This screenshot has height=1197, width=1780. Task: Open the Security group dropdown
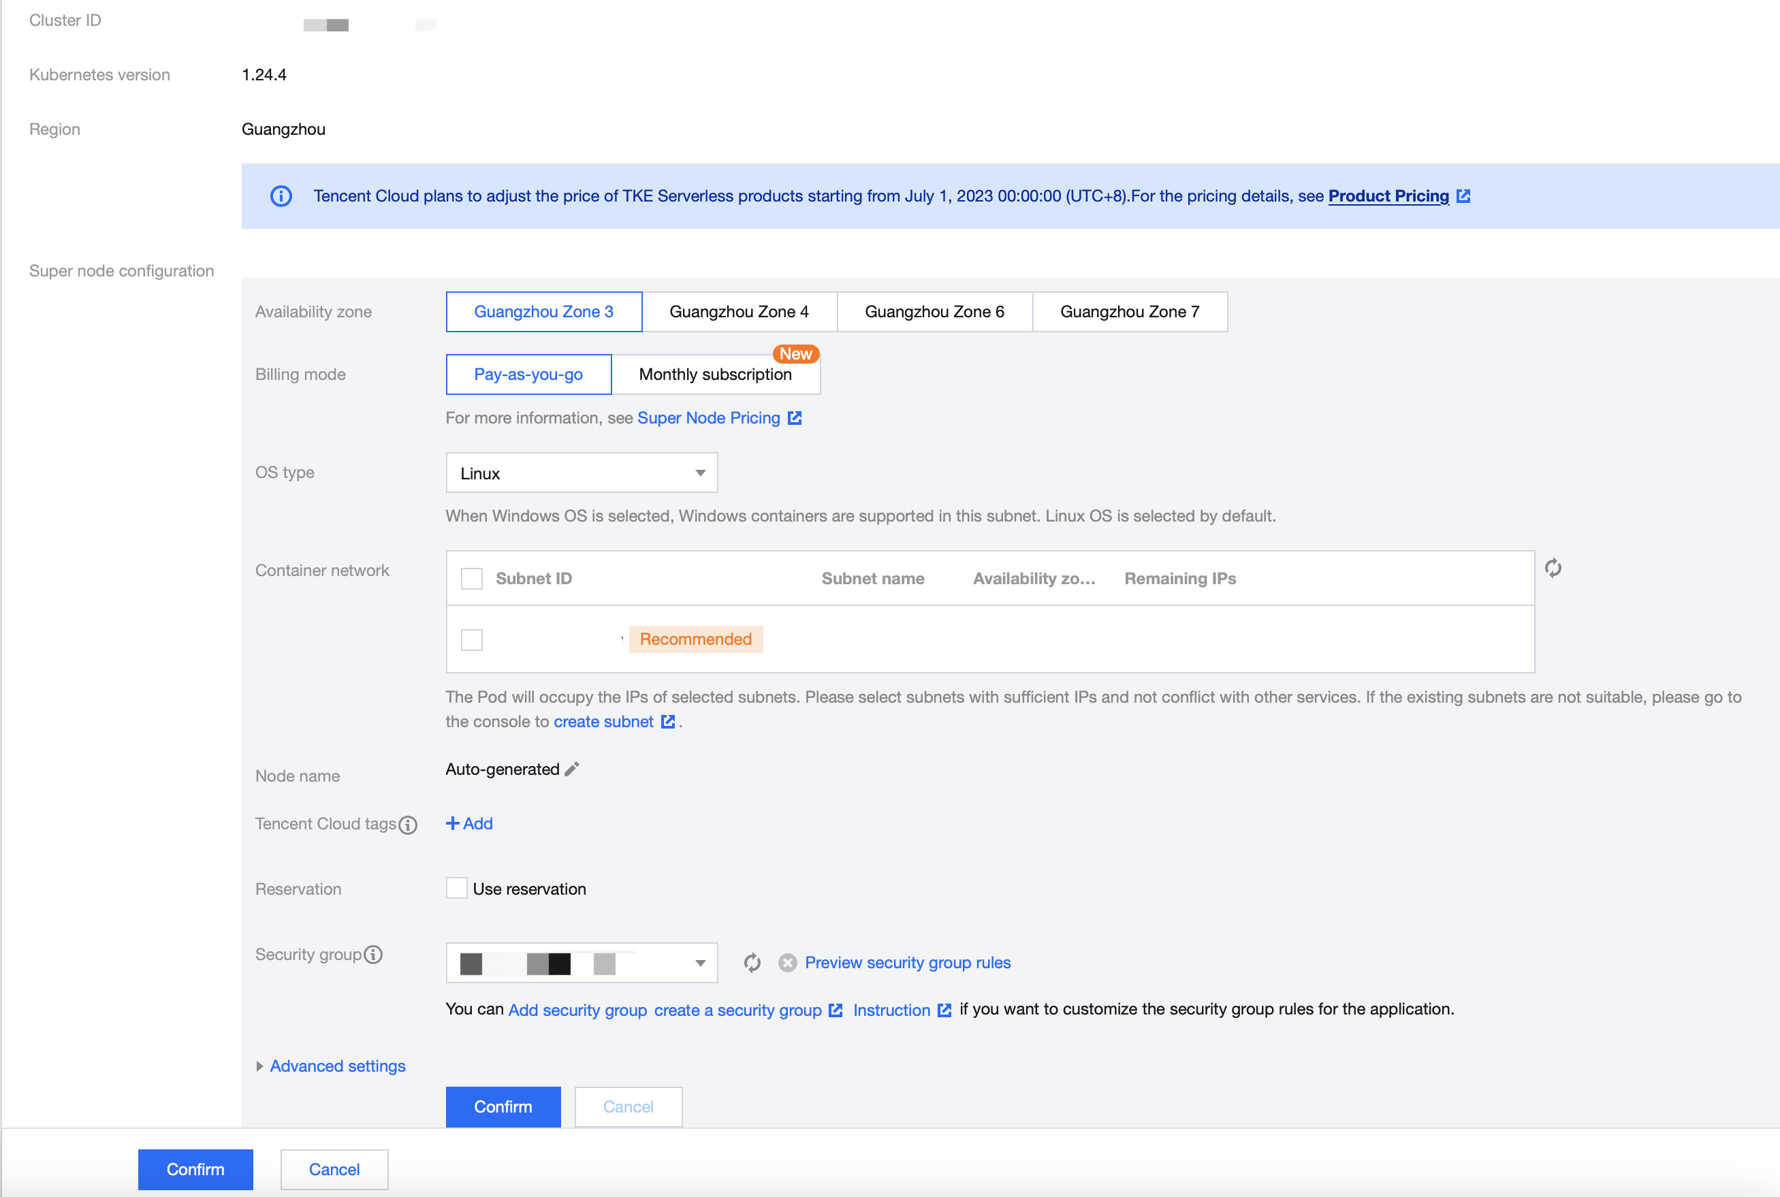(582, 963)
